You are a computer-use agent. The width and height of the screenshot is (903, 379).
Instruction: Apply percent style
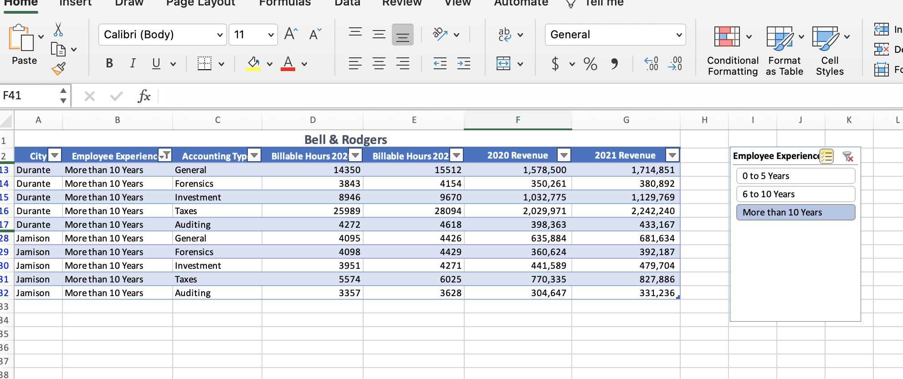click(590, 63)
